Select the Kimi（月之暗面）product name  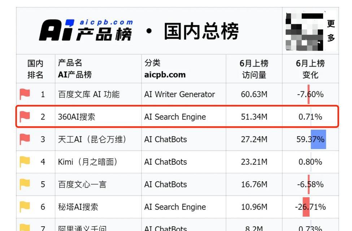click(88, 162)
